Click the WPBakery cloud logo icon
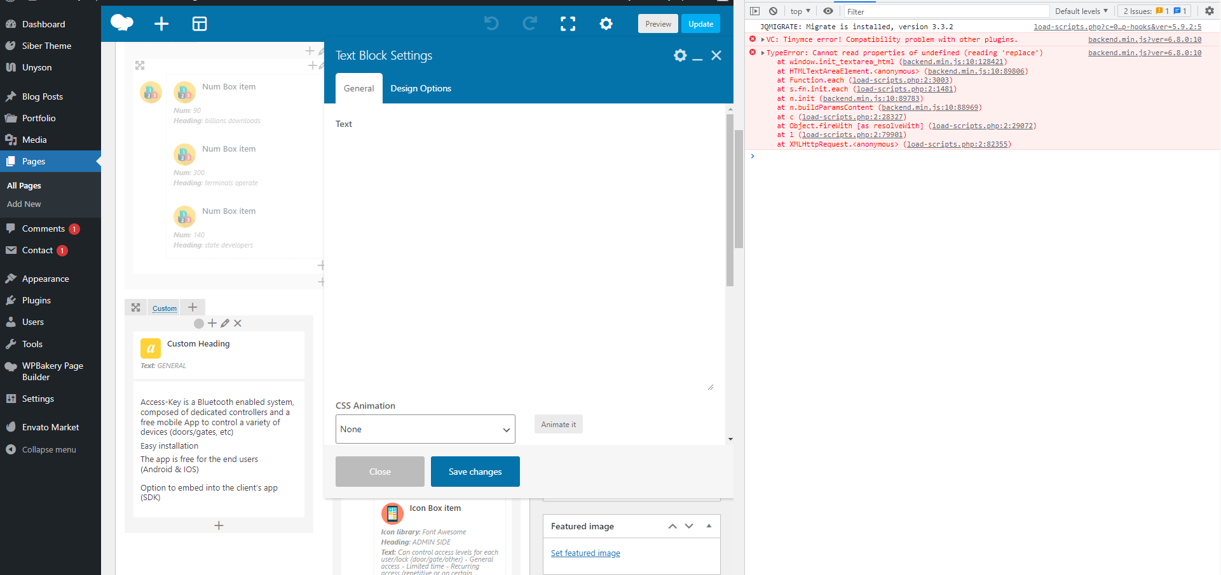1221x575 pixels. tap(121, 23)
